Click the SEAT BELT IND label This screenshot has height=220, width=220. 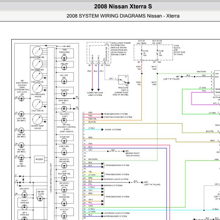pyautogui.click(x=64, y=102)
